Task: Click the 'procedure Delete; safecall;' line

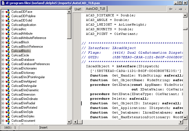Action: pos(119,99)
